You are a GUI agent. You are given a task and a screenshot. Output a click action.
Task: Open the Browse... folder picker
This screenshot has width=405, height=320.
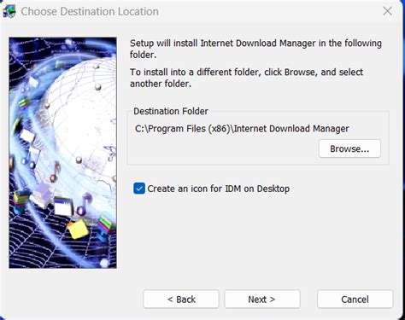pyautogui.click(x=349, y=148)
